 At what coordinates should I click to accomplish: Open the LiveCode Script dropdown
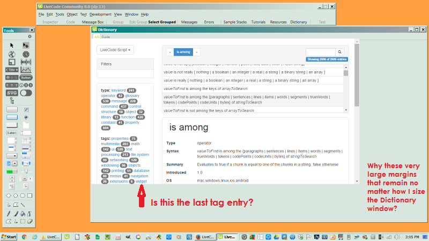coord(115,50)
